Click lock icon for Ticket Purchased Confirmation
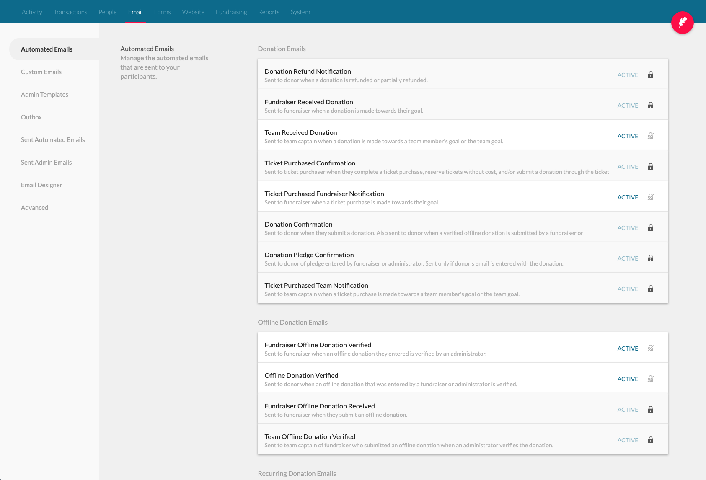Viewport: 706px width, 480px height. 651,167
